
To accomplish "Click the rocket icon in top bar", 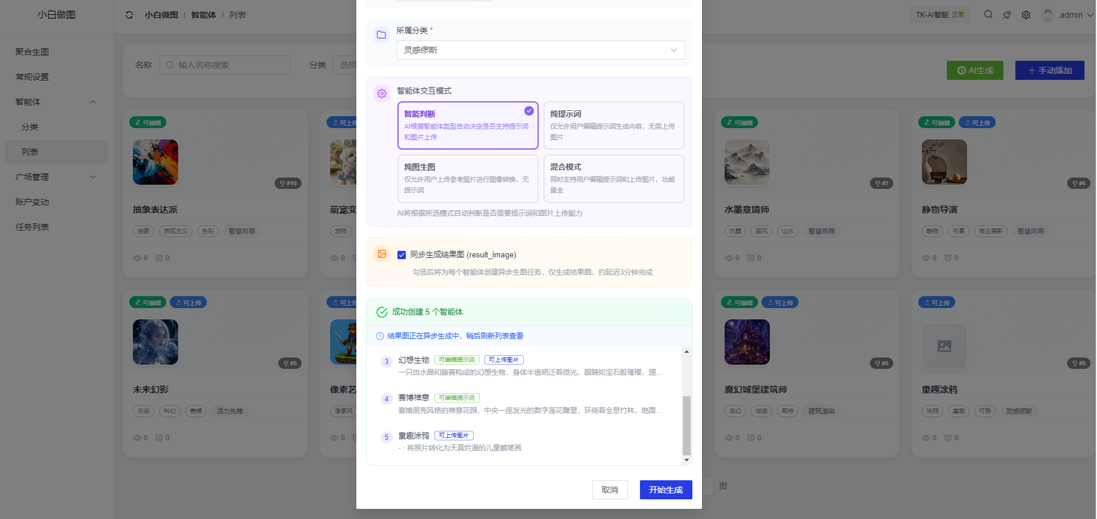I will click(x=1007, y=15).
